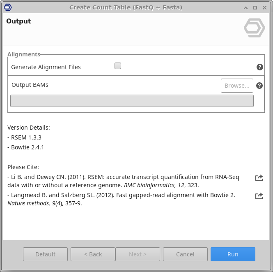Show help for Generate Alignment Files
Screen dimensions: 273x272
259,67
